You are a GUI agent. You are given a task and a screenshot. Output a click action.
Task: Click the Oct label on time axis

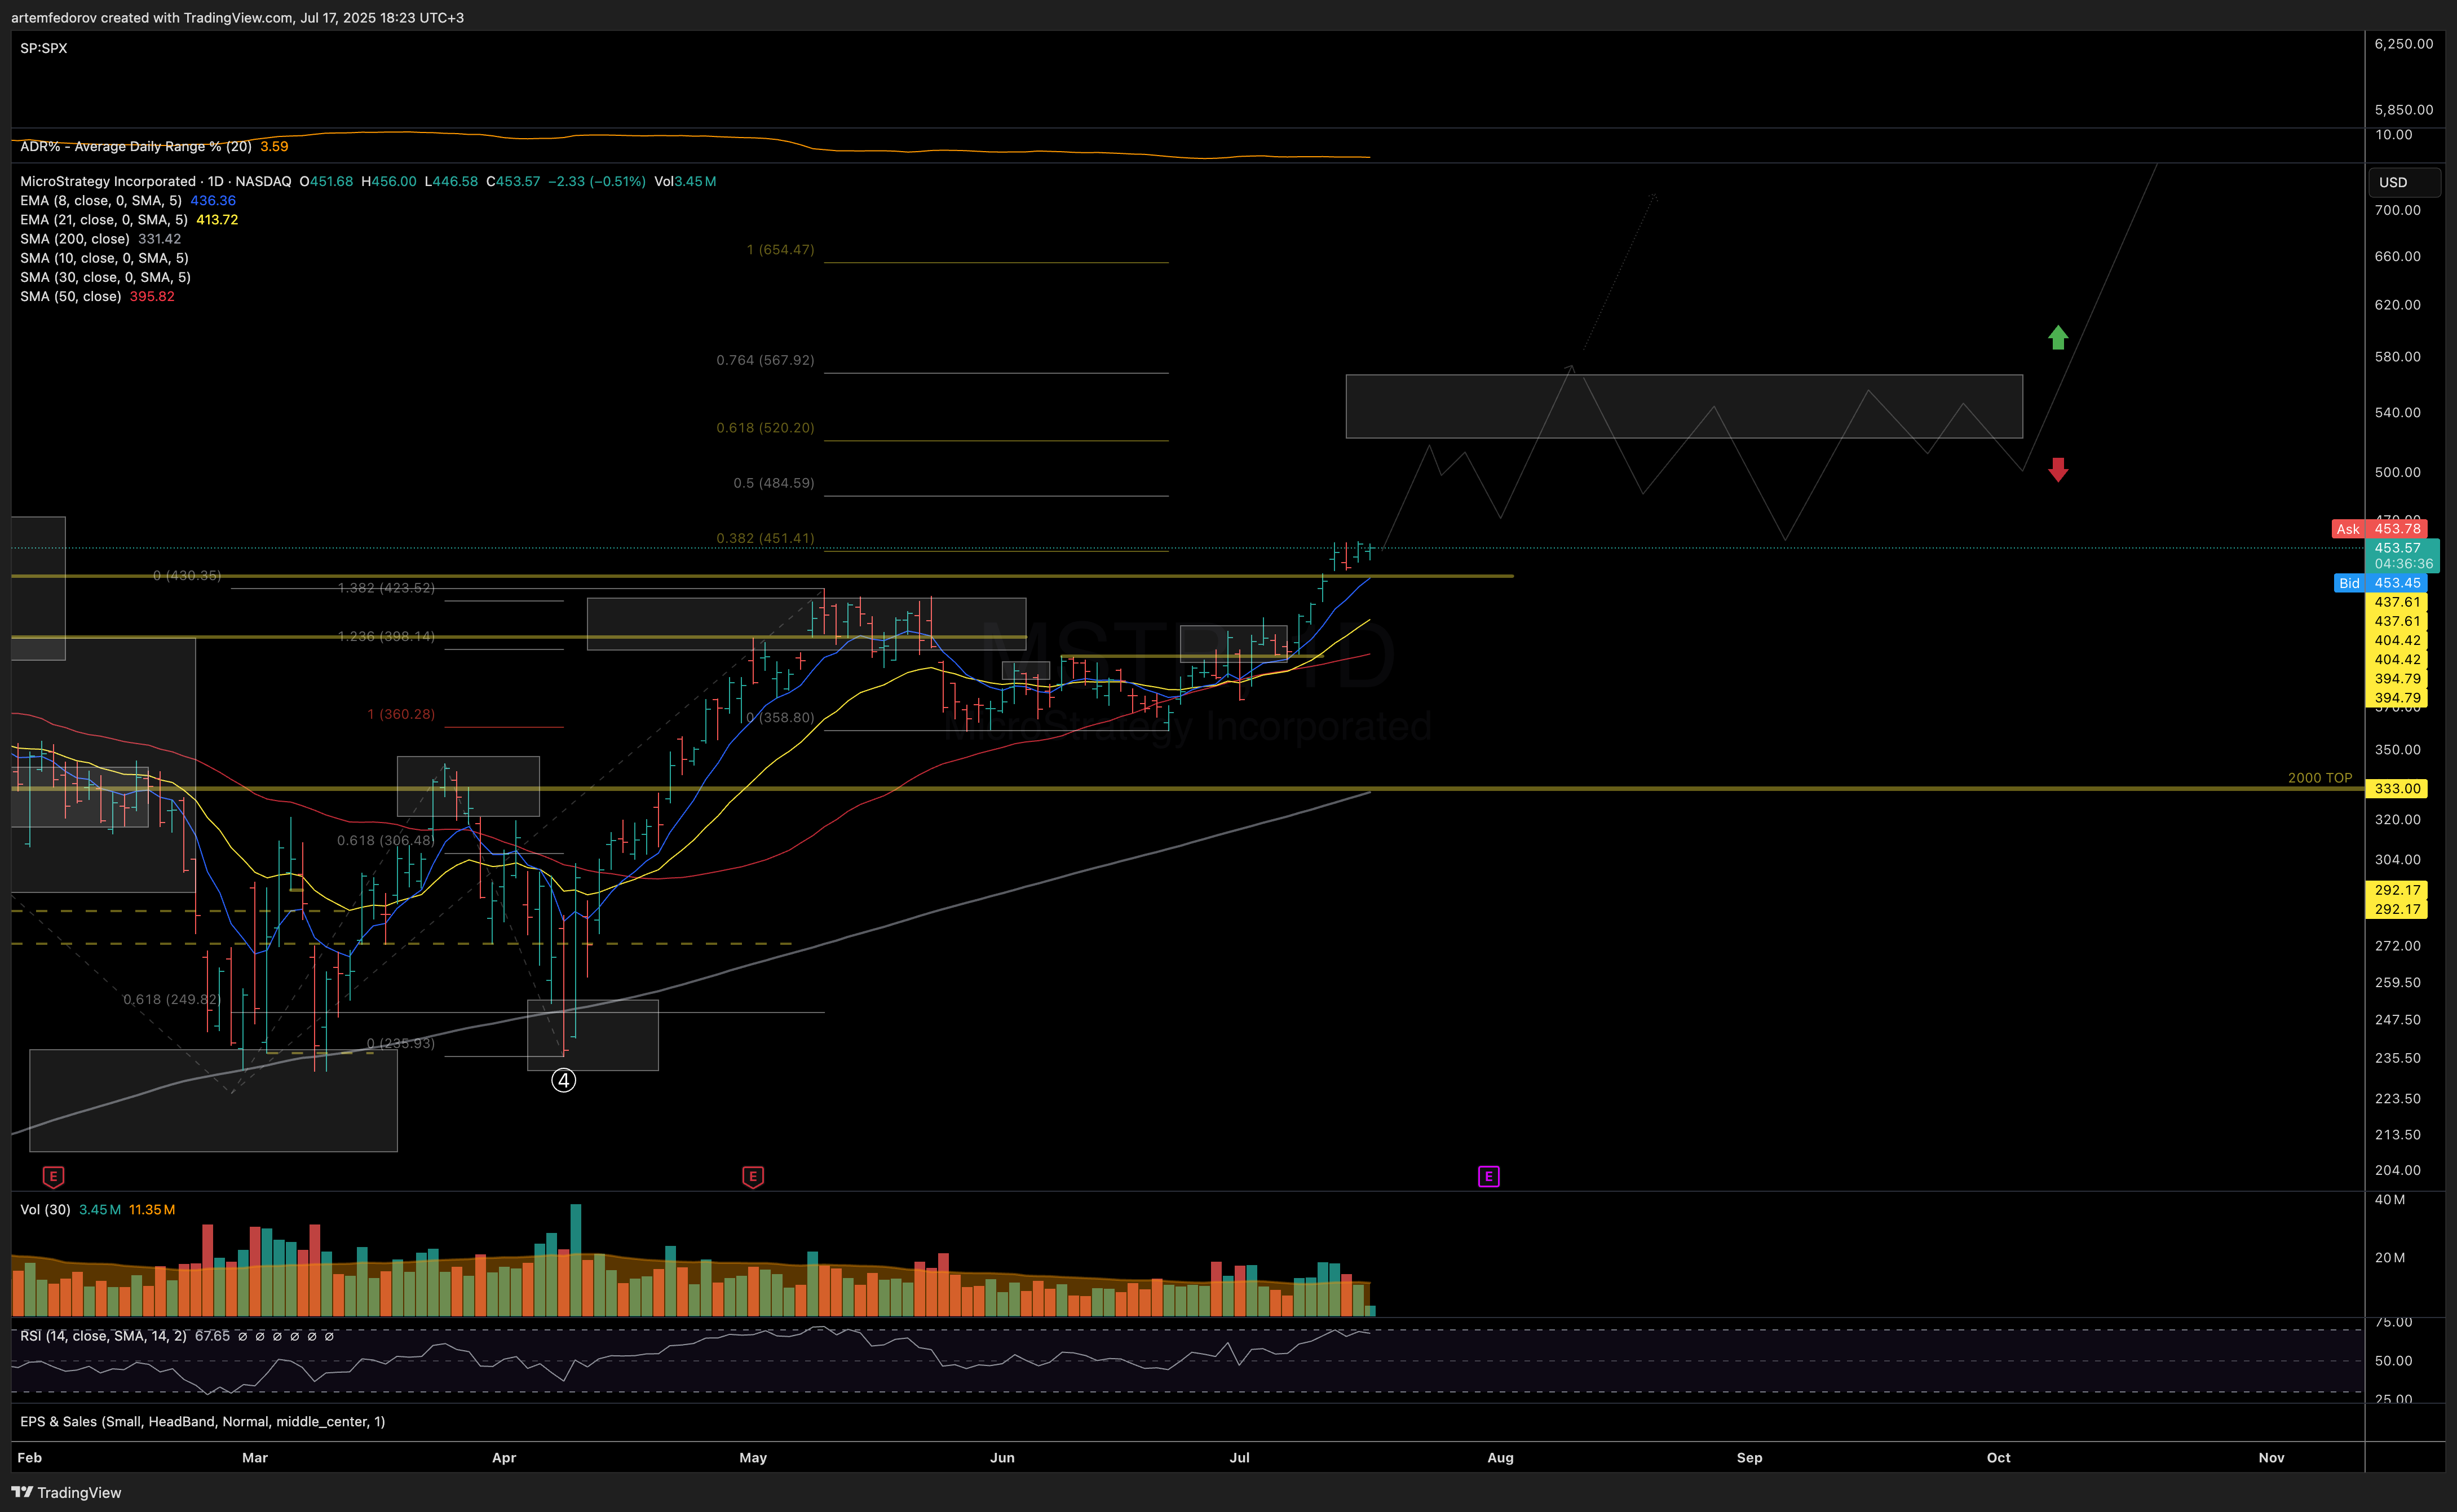point(1998,1457)
